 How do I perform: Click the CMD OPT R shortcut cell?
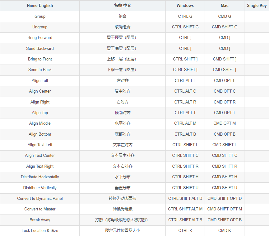pos(225,102)
